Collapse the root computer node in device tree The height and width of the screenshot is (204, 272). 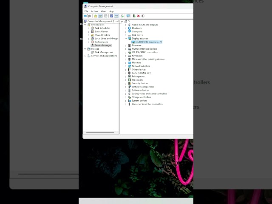[122, 21]
